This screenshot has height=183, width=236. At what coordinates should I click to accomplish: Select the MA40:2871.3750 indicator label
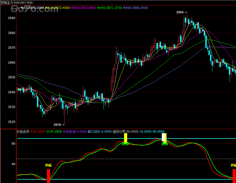[109, 8]
